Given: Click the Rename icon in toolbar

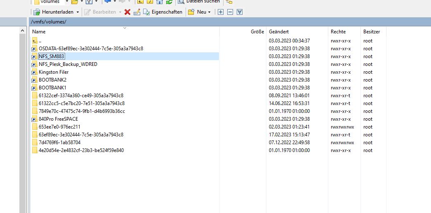Looking at the screenshot, I should pos(137,12).
